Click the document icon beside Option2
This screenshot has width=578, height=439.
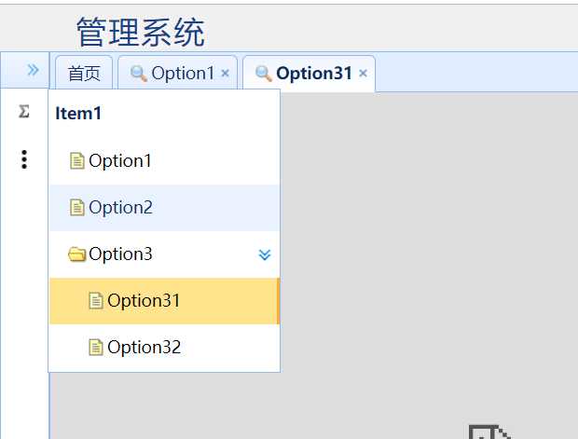[77, 208]
